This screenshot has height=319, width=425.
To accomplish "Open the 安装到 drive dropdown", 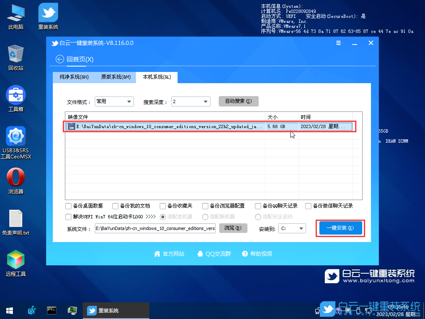I will coord(292,228).
